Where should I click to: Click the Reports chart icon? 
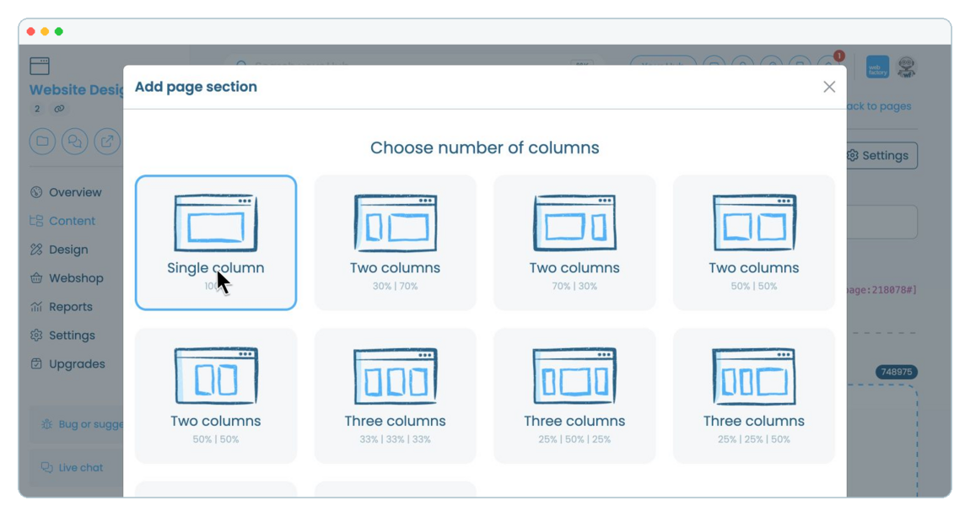[x=36, y=307]
